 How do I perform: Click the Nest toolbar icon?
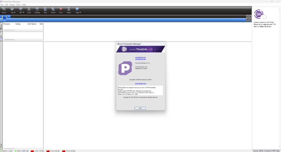(x=45, y=9)
